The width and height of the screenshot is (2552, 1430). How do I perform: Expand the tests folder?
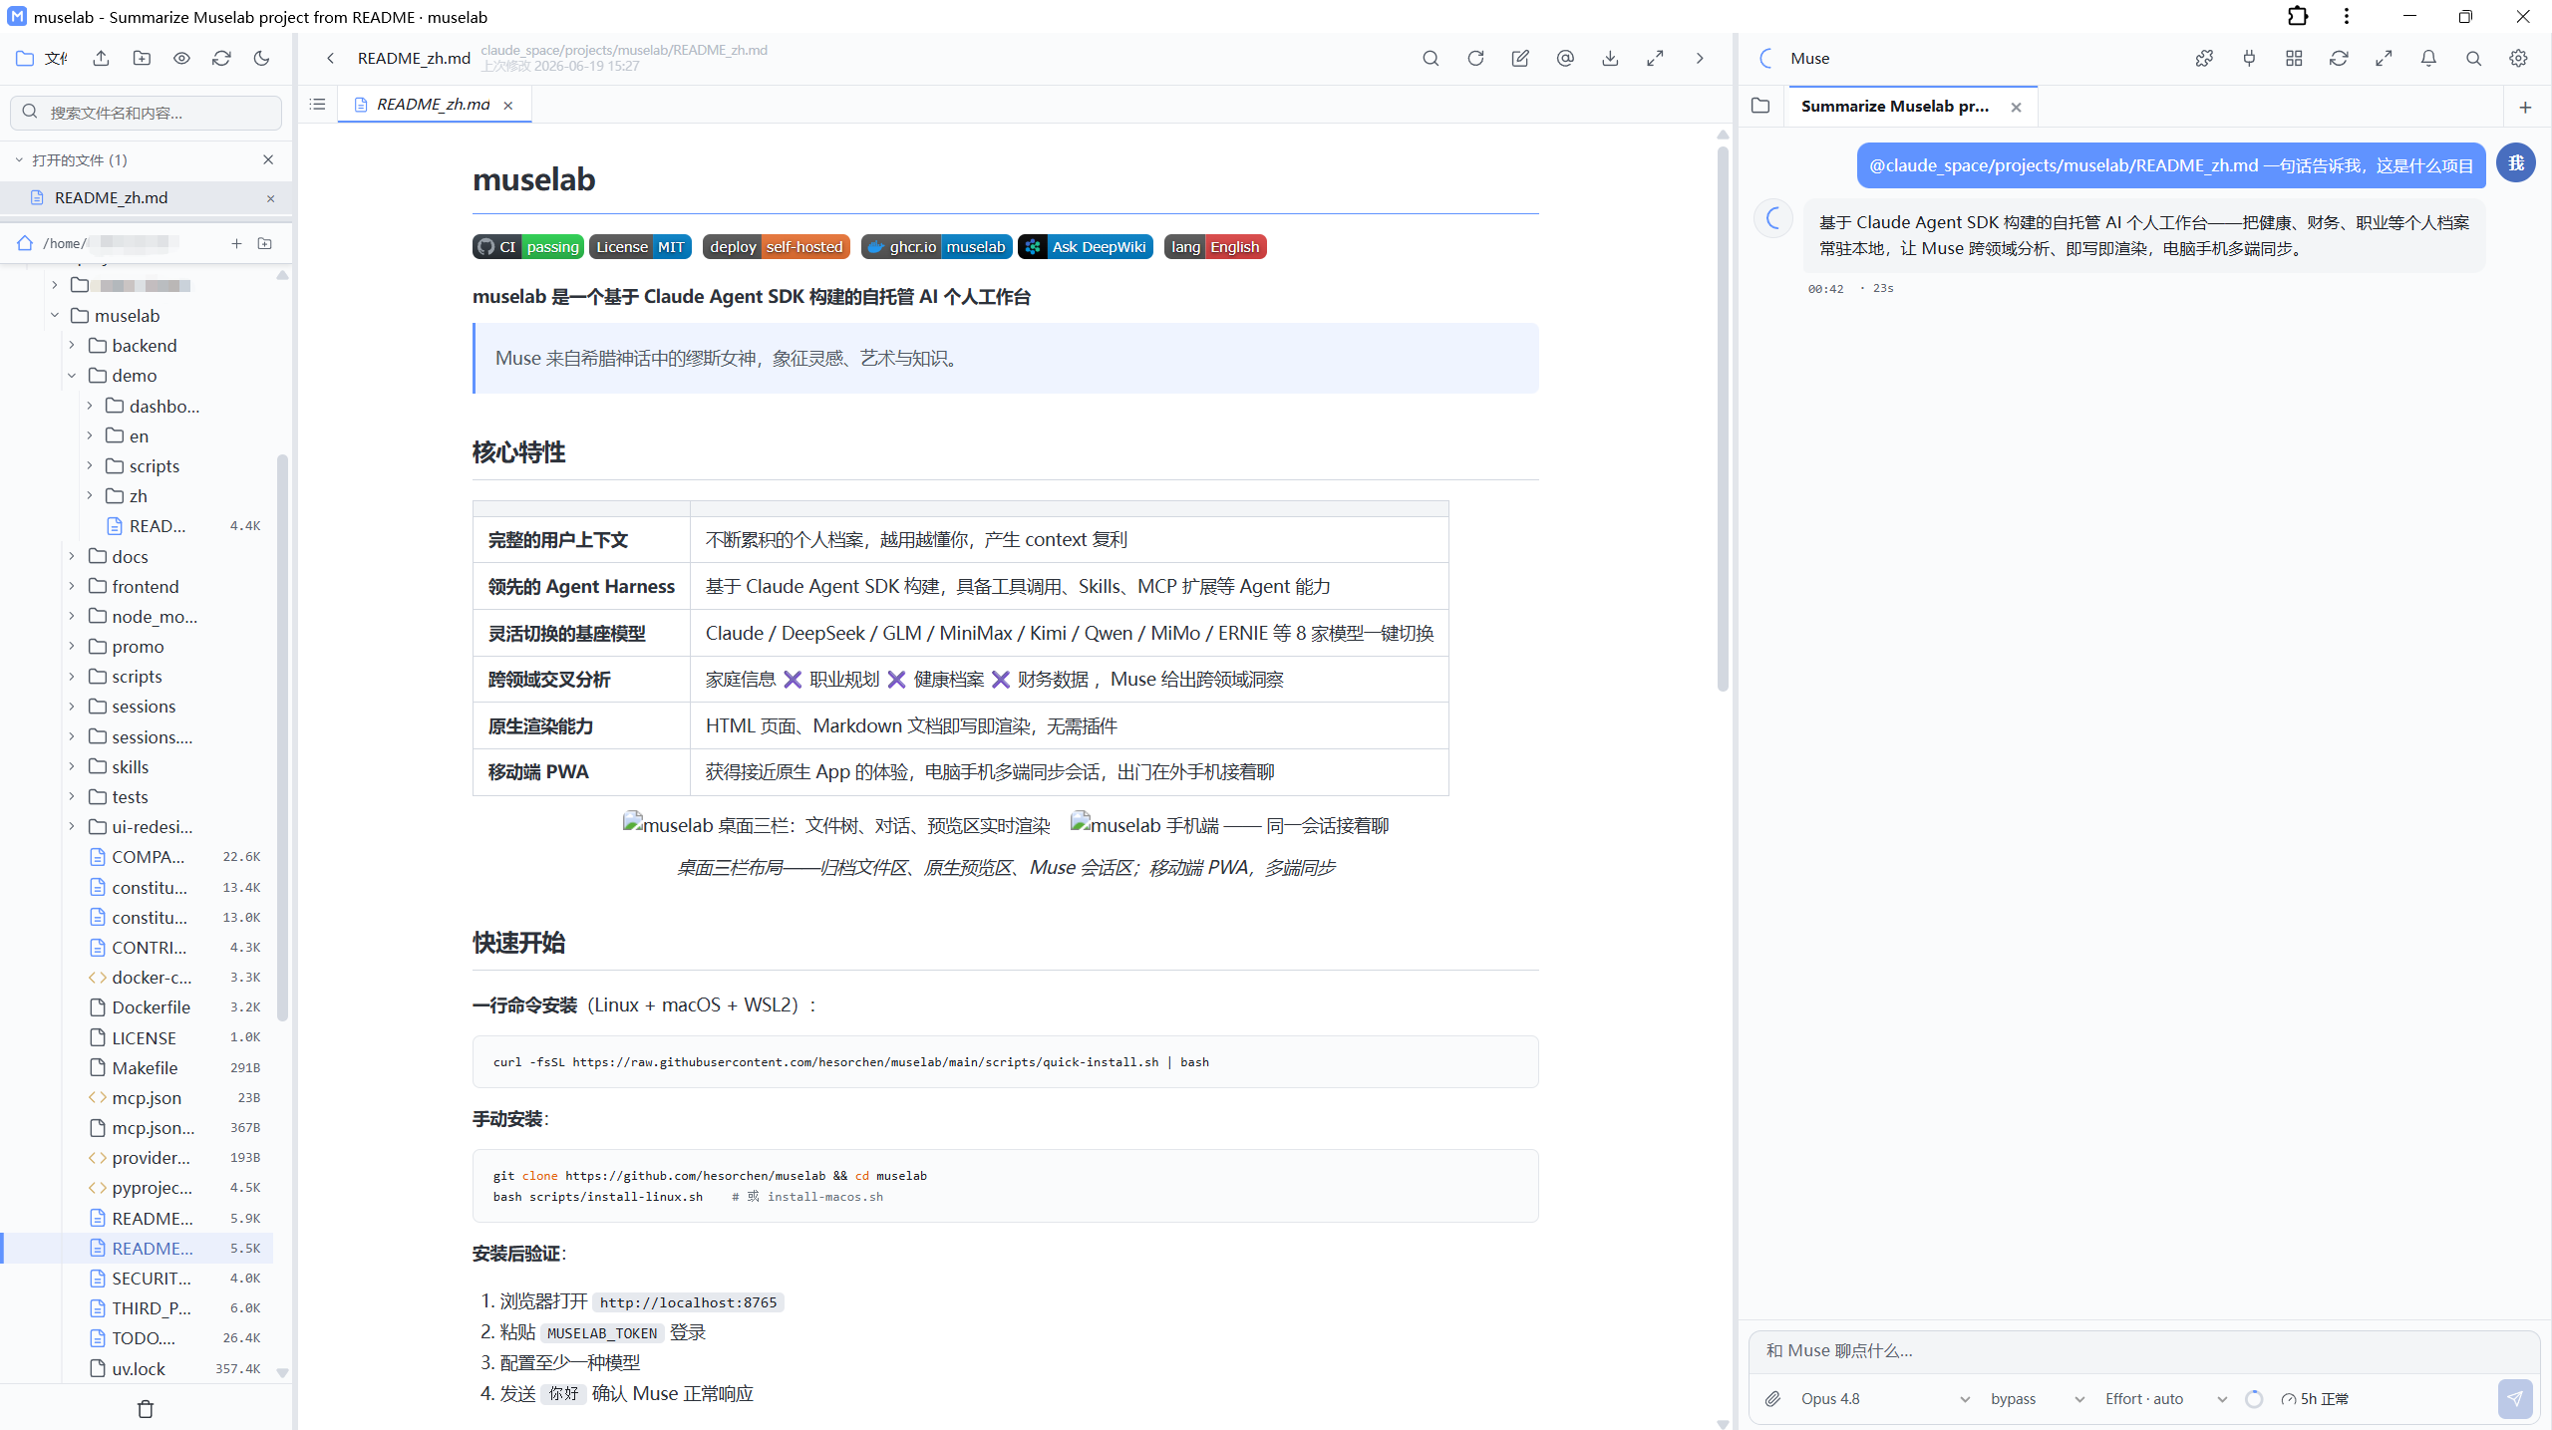(x=72, y=796)
